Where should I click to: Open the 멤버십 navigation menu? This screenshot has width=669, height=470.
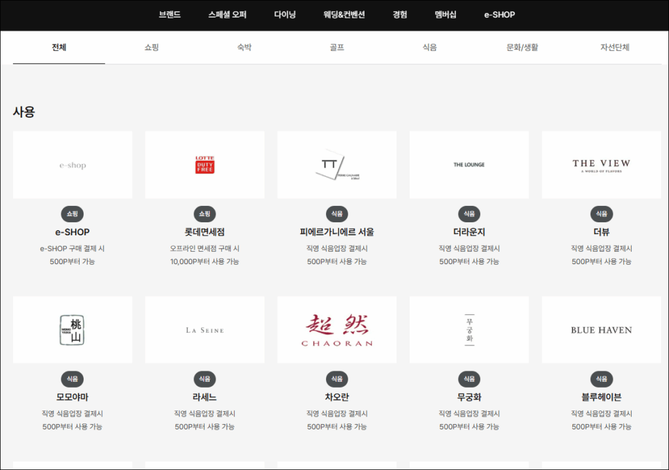pos(446,14)
